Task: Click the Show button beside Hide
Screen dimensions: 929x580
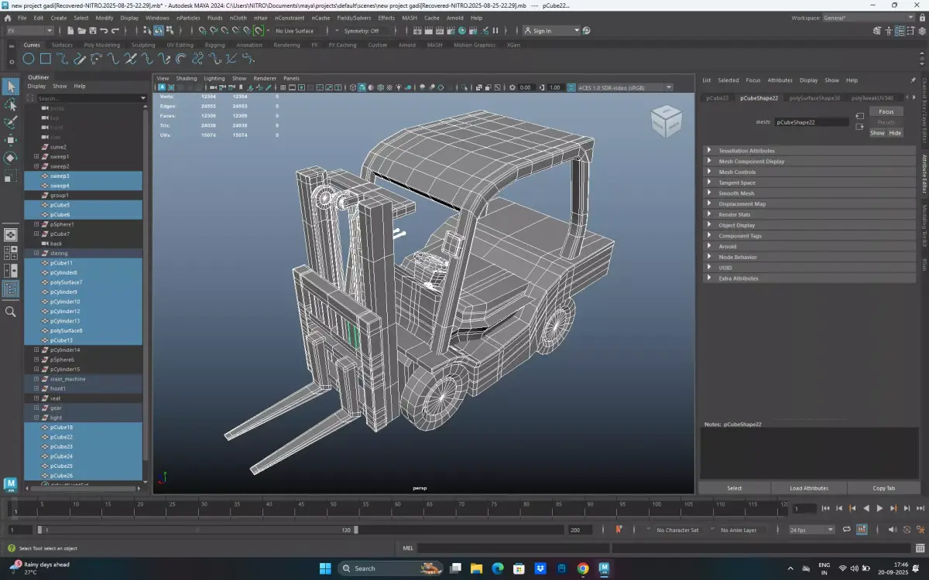Action: [877, 133]
